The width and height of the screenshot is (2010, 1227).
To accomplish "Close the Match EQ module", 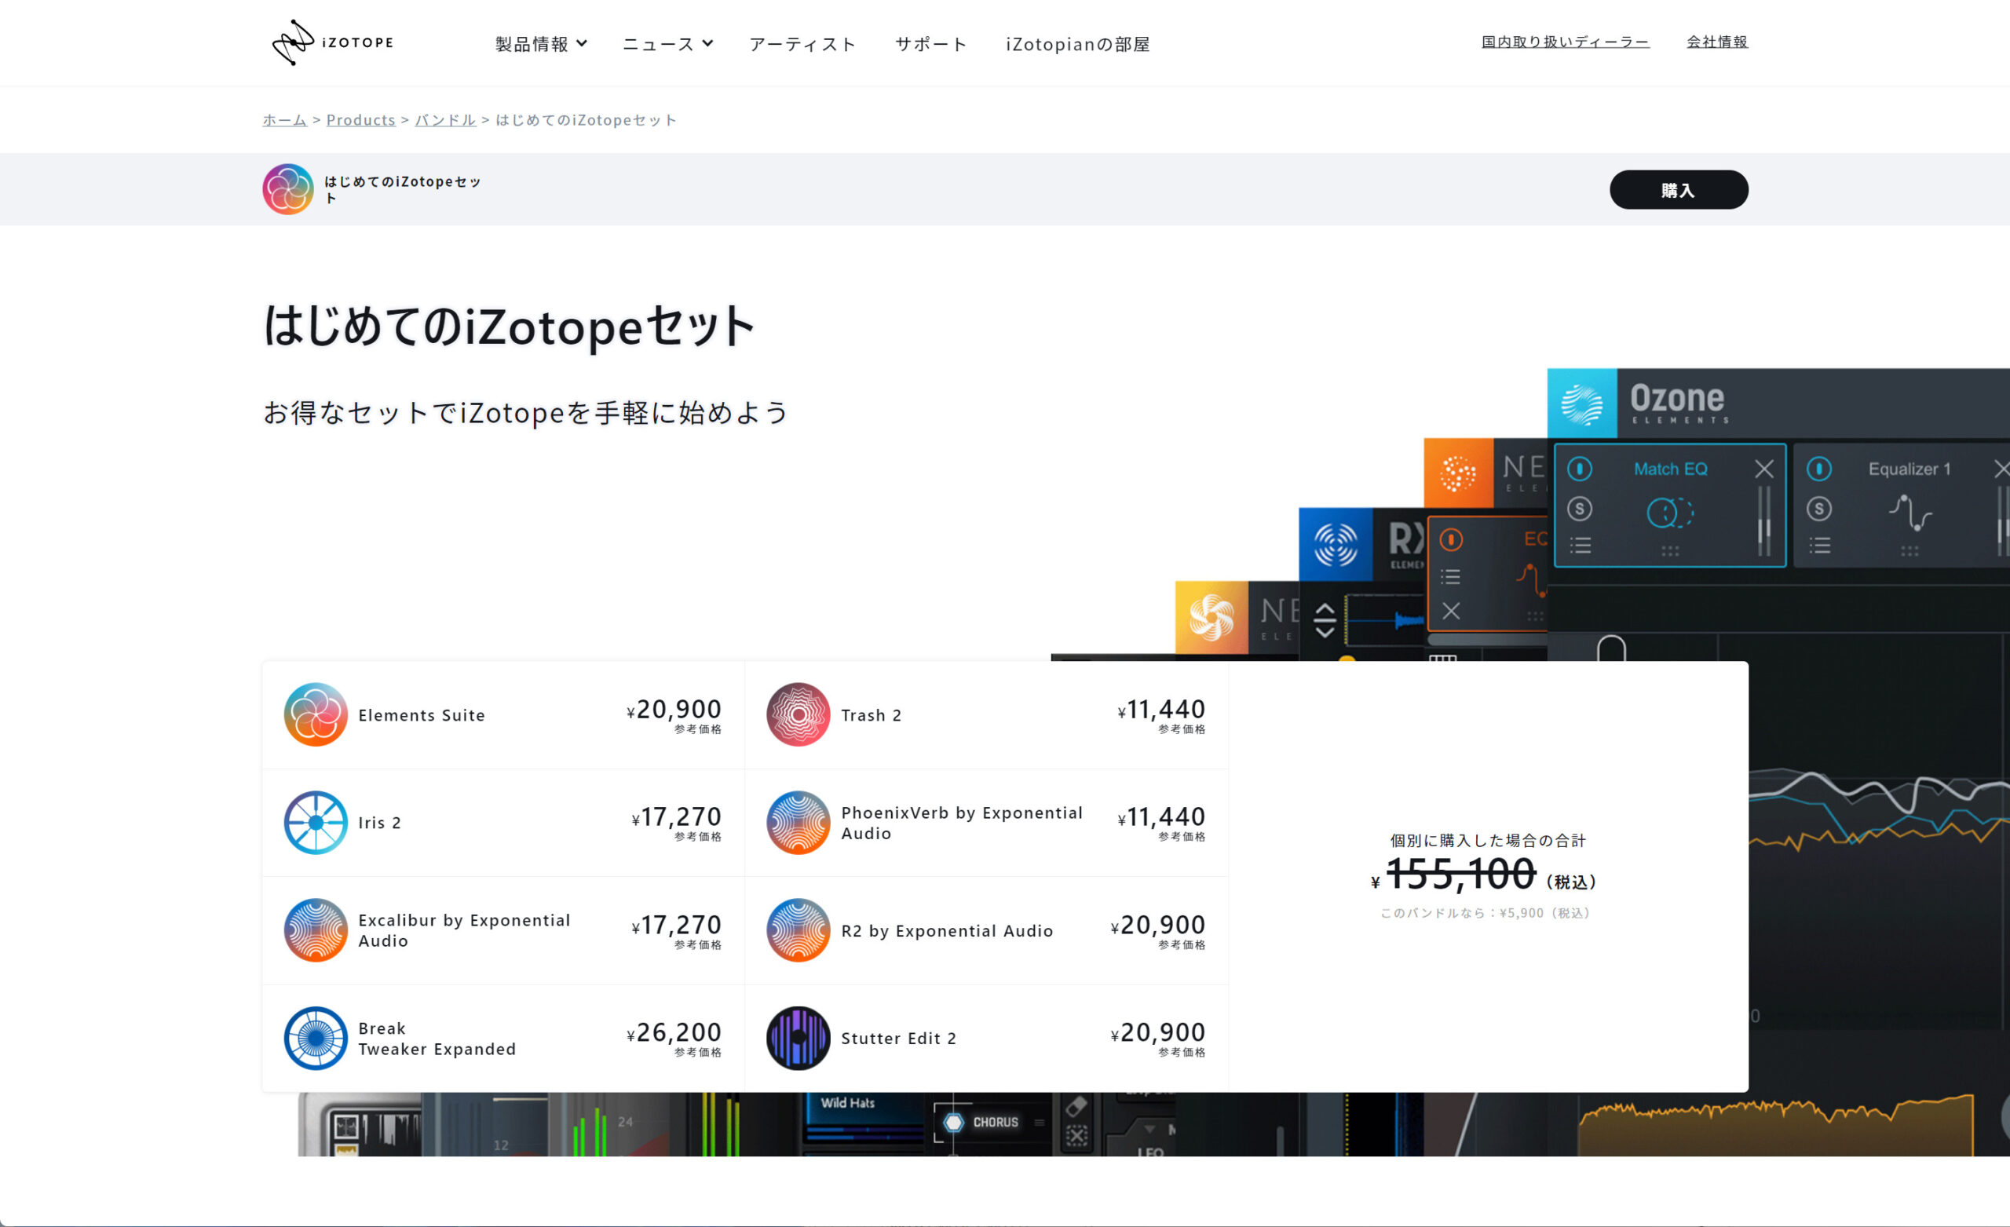I will tap(1764, 469).
